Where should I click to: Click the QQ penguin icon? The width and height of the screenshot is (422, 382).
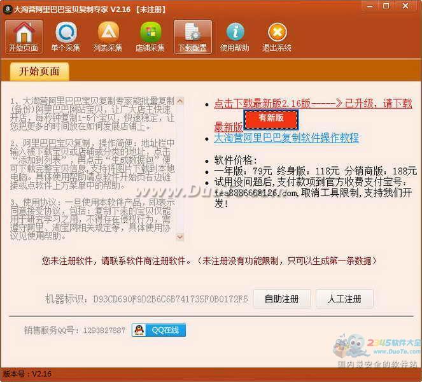pos(139,330)
